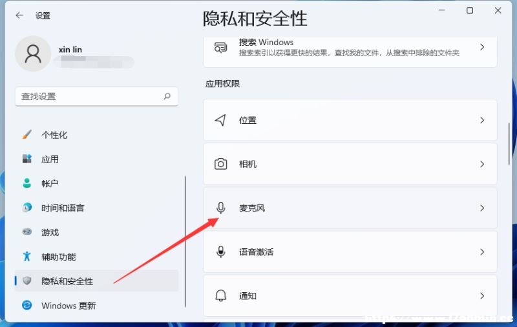Click the xin lin account name

tap(70, 50)
